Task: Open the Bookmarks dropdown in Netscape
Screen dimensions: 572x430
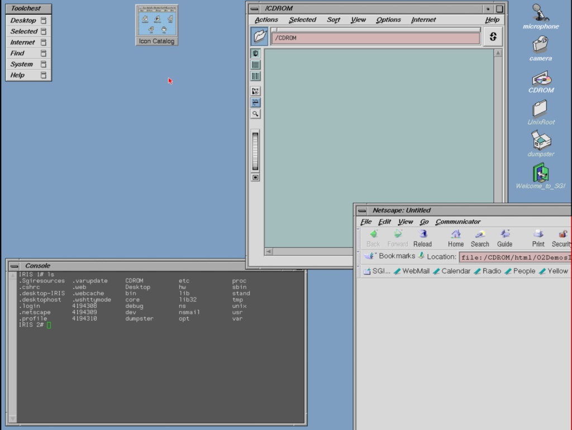Action: (x=389, y=256)
